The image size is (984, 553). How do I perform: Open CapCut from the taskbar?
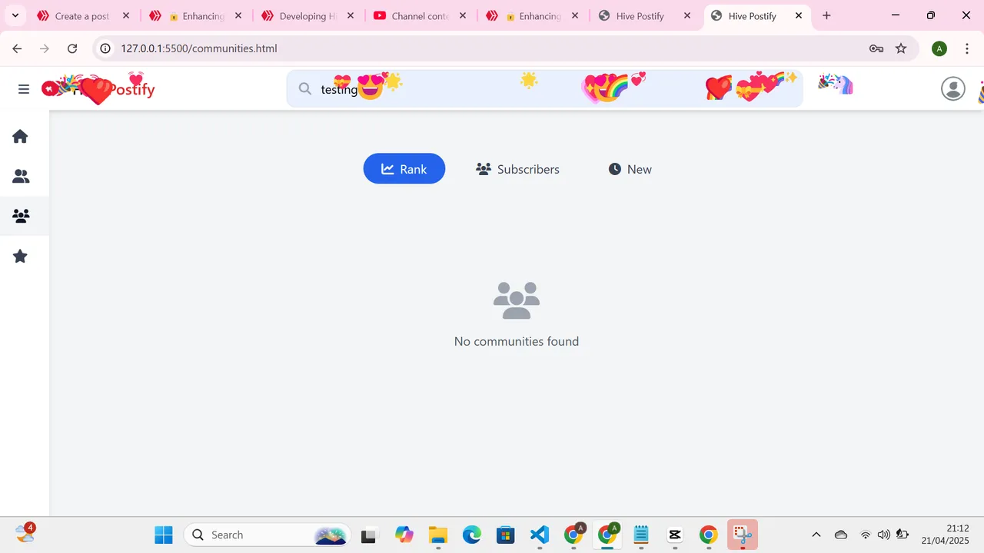tap(675, 535)
